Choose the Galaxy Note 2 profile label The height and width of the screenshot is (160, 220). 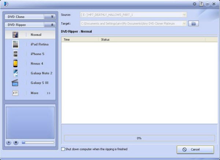(41, 73)
